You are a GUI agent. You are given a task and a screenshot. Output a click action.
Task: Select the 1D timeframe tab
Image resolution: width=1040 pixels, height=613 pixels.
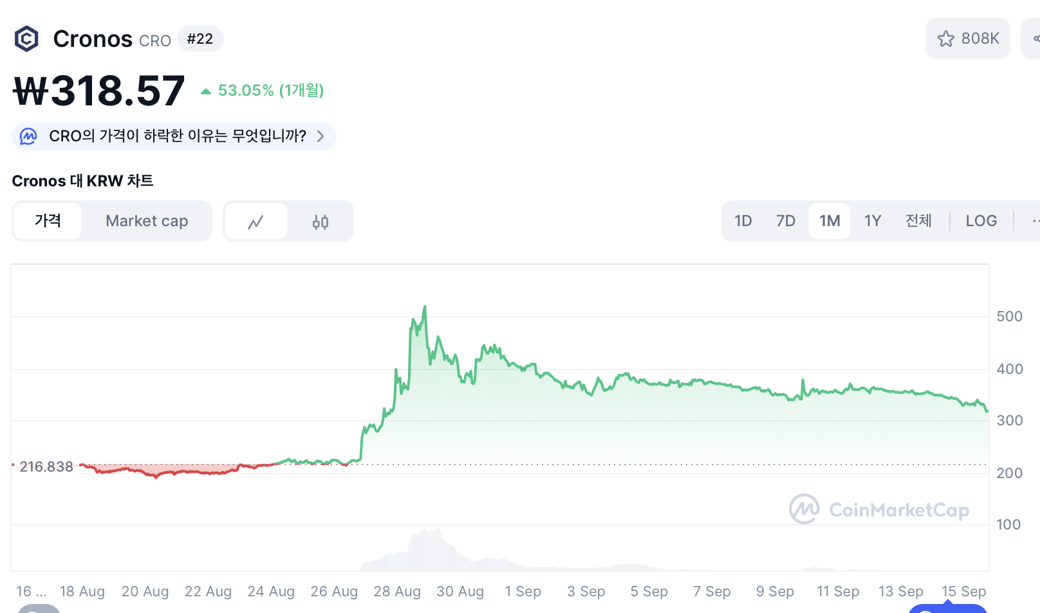743,221
